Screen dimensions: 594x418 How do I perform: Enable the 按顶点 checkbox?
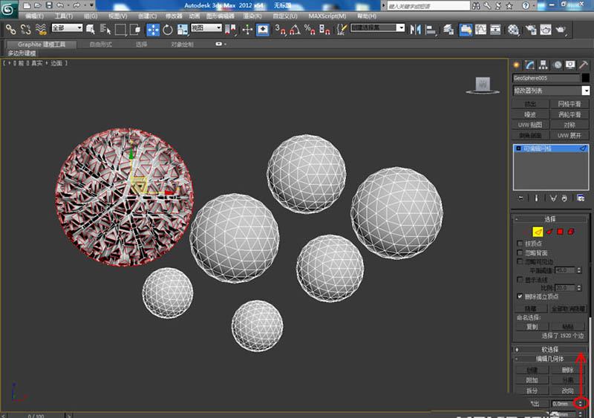(x=520, y=244)
